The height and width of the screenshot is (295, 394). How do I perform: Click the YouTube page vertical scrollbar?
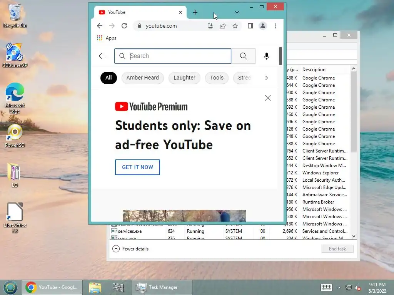pos(280,56)
